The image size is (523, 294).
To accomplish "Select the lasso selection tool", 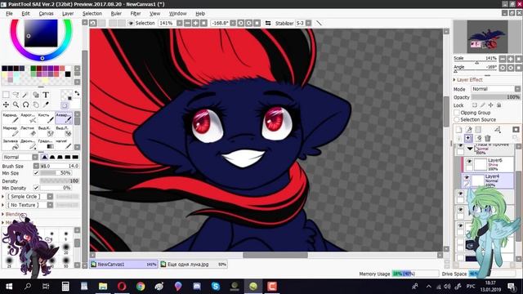I will point(16,95).
